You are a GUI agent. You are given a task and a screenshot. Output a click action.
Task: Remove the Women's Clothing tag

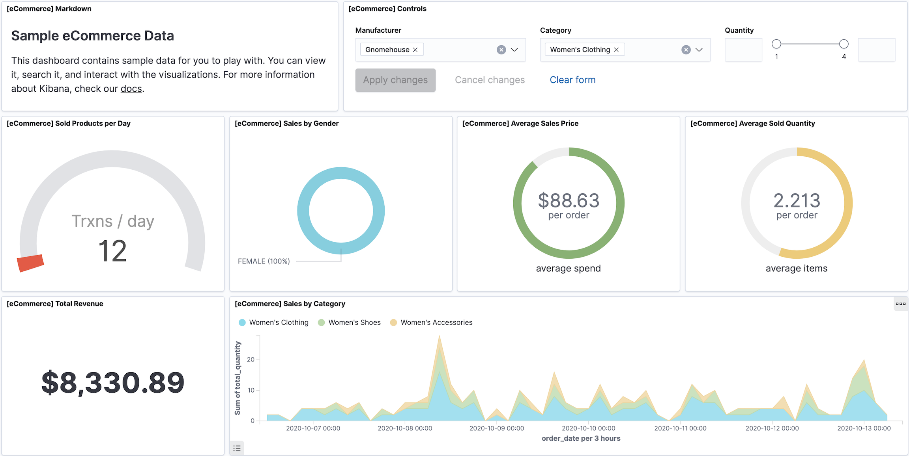coord(616,50)
